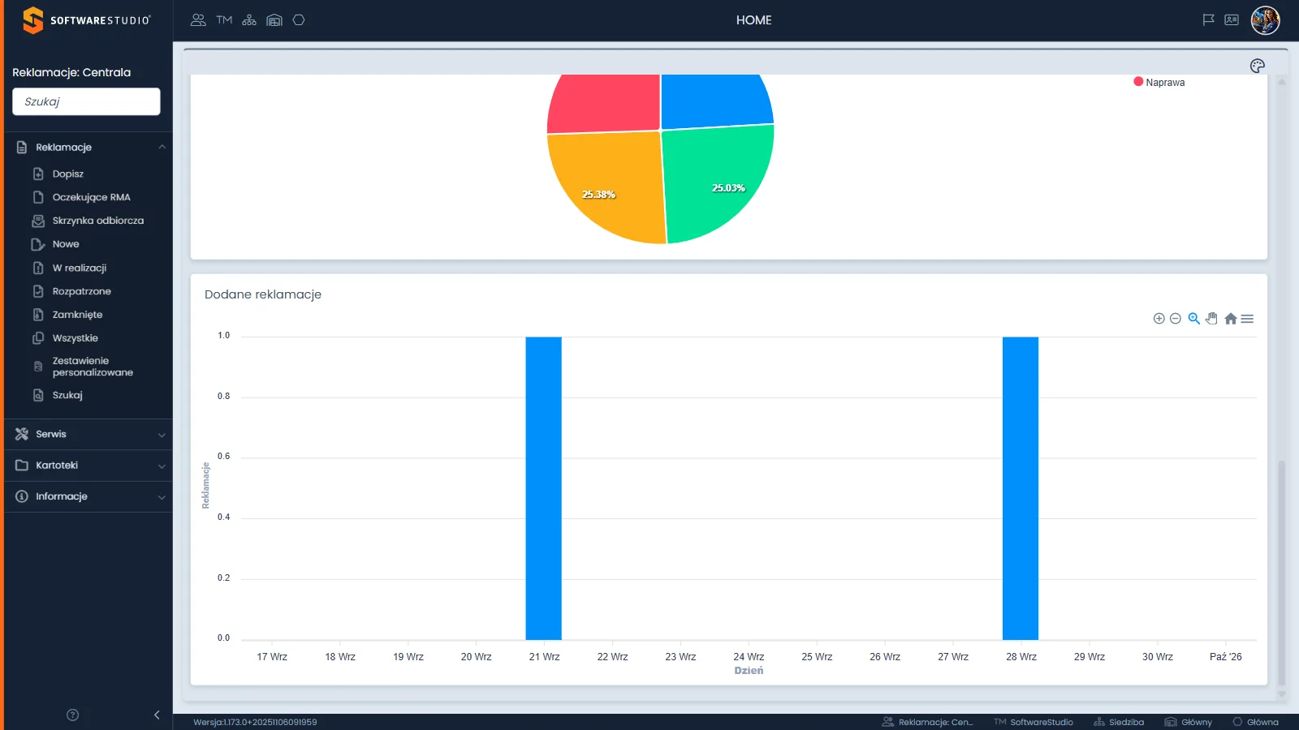
Task: Click the chart zoom out icon
Action: pyautogui.click(x=1175, y=319)
